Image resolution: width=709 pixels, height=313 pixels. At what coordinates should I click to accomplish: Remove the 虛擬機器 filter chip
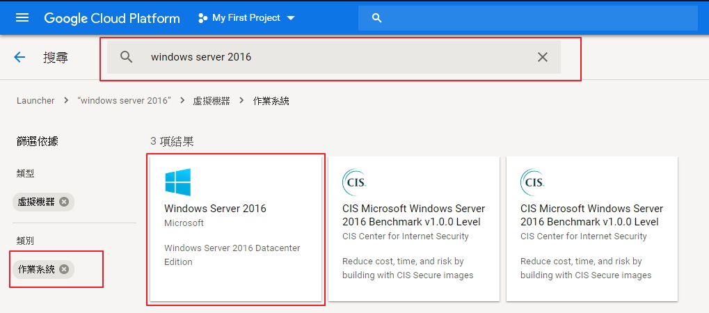[64, 202]
